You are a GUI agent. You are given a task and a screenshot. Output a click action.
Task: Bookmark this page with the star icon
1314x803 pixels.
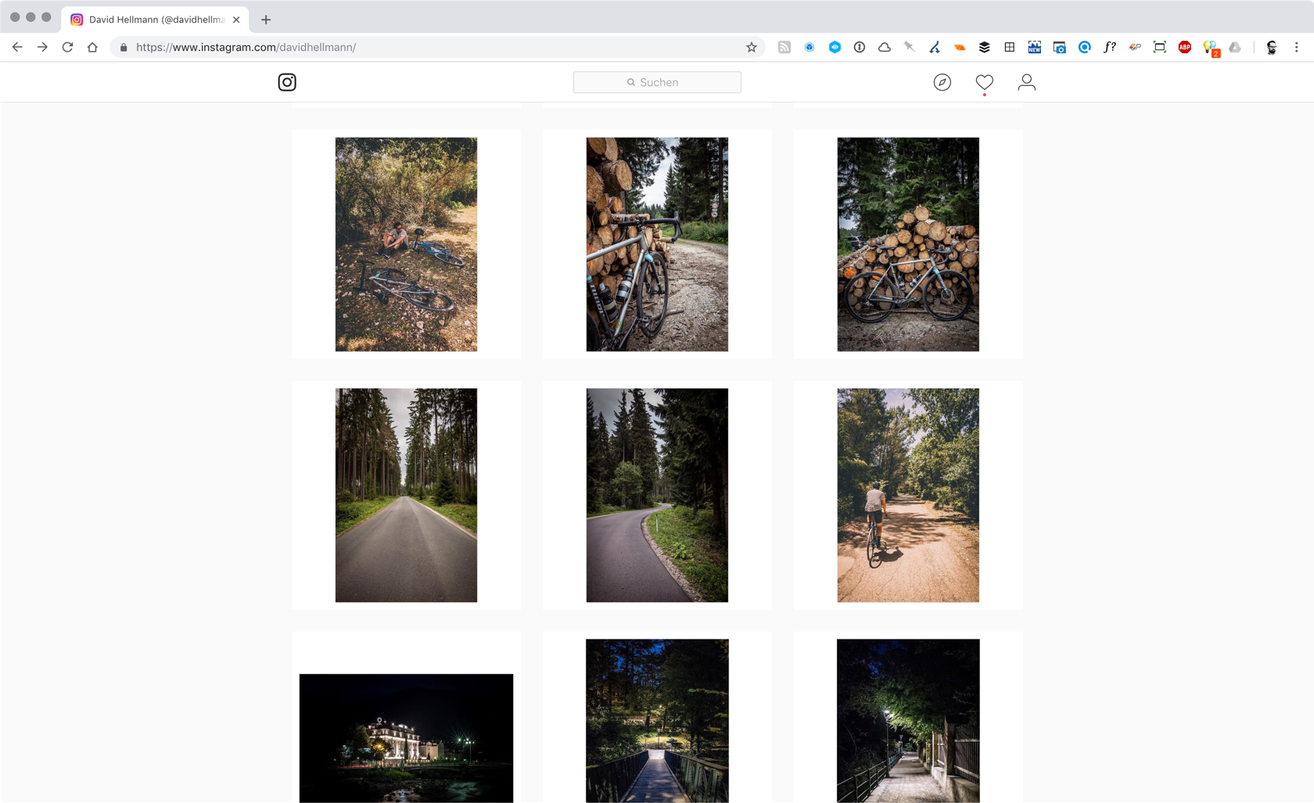click(752, 48)
